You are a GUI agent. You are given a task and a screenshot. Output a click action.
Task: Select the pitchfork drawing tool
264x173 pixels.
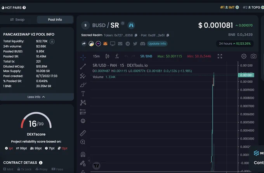tap(83, 76)
